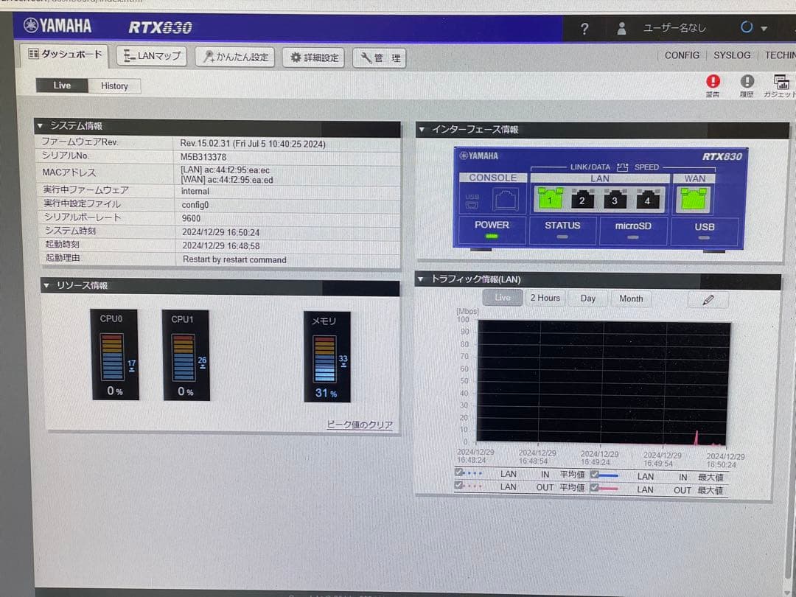Image resolution: width=796 pixels, height=597 pixels.
Task: Click the config0 value
Action: [195, 205]
